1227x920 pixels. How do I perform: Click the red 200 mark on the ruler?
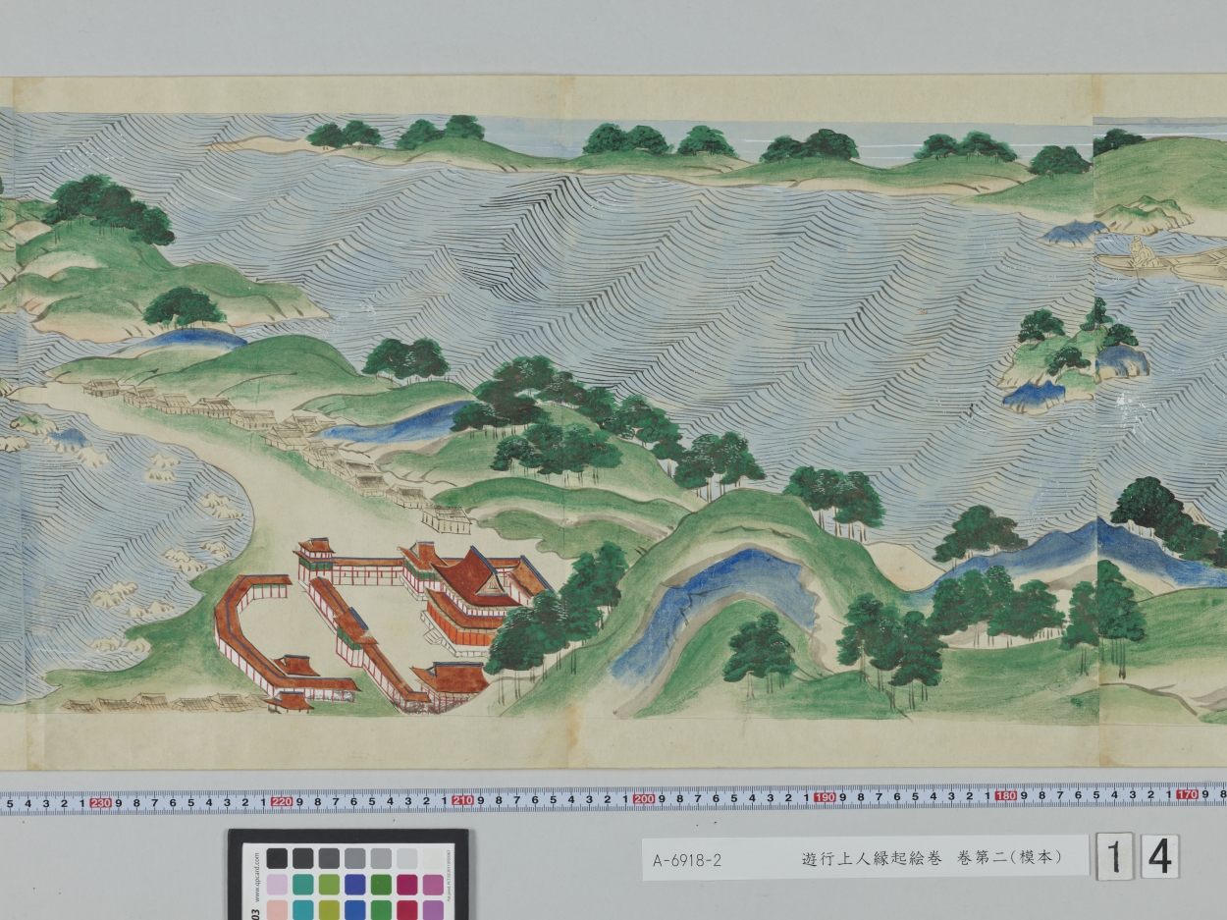[x=644, y=799]
